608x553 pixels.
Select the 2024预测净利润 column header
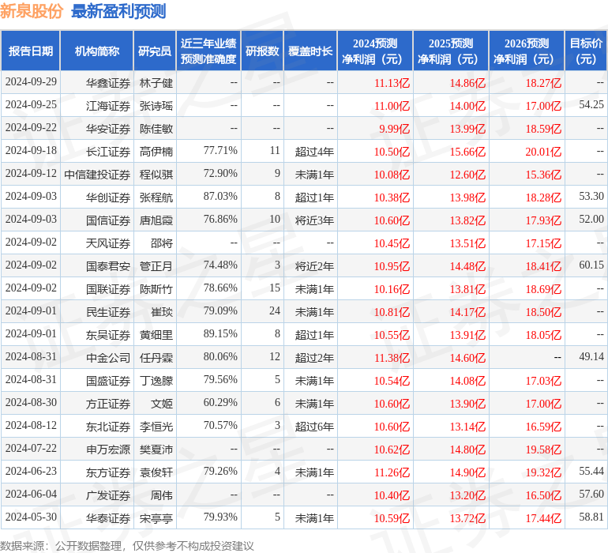click(x=375, y=51)
